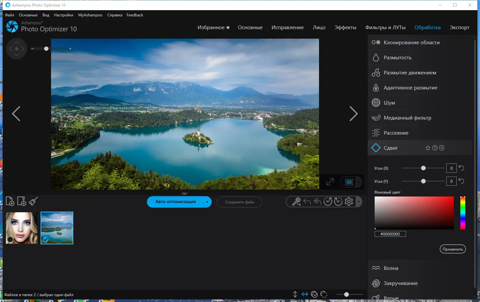480x302 pixels.
Task: Switch to the Эффекты tab
Action: [x=345, y=28]
